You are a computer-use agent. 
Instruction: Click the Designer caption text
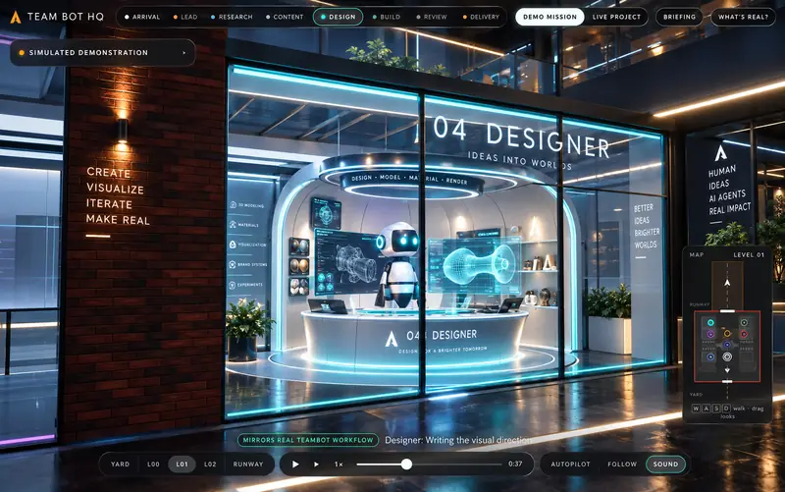coord(458,440)
